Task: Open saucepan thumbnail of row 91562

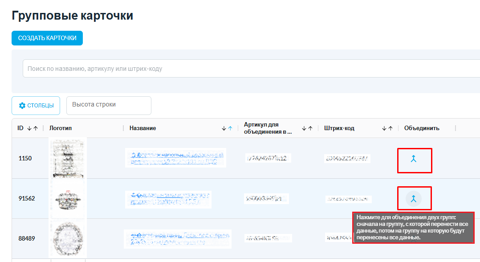Action: pyautogui.click(x=68, y=199)
